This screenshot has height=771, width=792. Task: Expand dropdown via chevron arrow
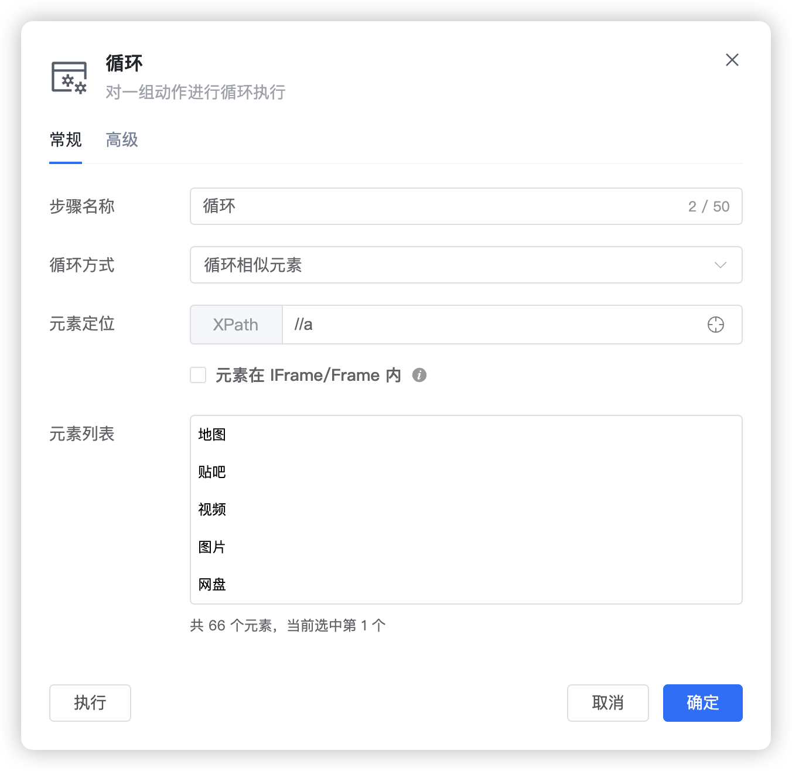(x=721, y=265)
